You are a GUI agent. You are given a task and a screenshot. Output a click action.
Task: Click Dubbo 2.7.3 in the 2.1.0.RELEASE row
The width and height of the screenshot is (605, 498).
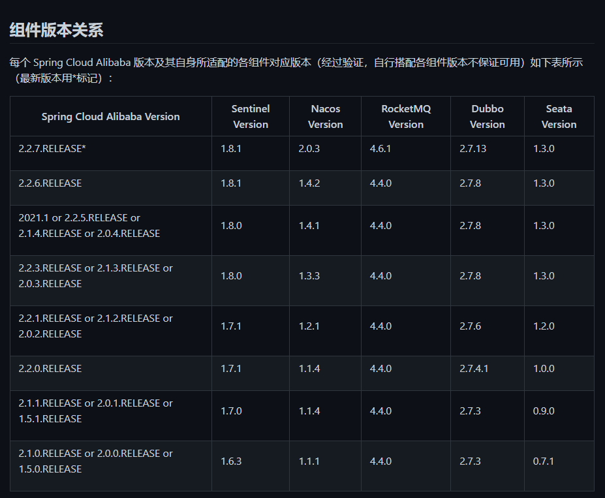pyautogui.click(x=471, y=461)
